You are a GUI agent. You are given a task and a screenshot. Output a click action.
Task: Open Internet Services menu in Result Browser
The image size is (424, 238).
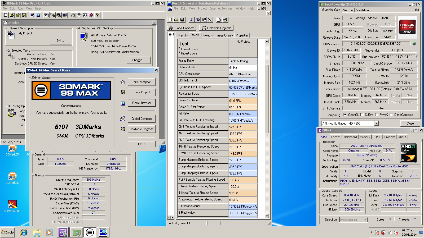pos(221,8)
